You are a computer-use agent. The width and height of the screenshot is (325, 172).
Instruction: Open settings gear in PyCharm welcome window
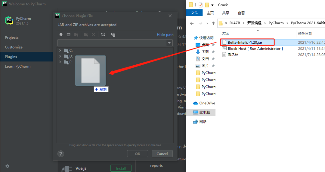[x=7, y=166]
